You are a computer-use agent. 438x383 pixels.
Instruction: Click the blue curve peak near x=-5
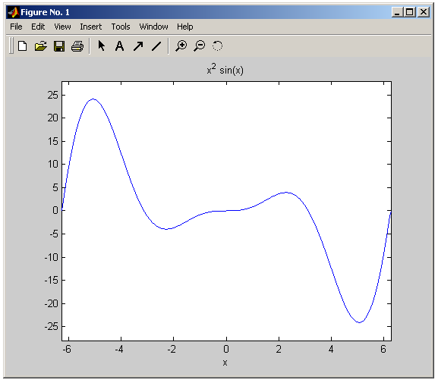93,99
